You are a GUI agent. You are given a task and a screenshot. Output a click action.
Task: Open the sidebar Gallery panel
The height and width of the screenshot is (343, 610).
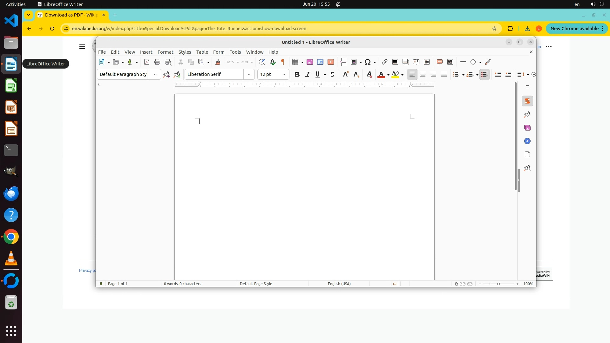[x=527, y=128]
